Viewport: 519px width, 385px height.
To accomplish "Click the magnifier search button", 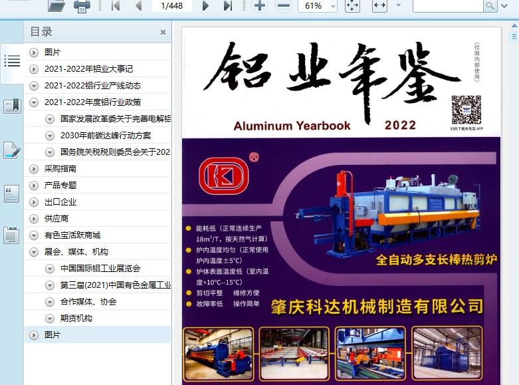I will pyautogui.click(x=490, y=5).
